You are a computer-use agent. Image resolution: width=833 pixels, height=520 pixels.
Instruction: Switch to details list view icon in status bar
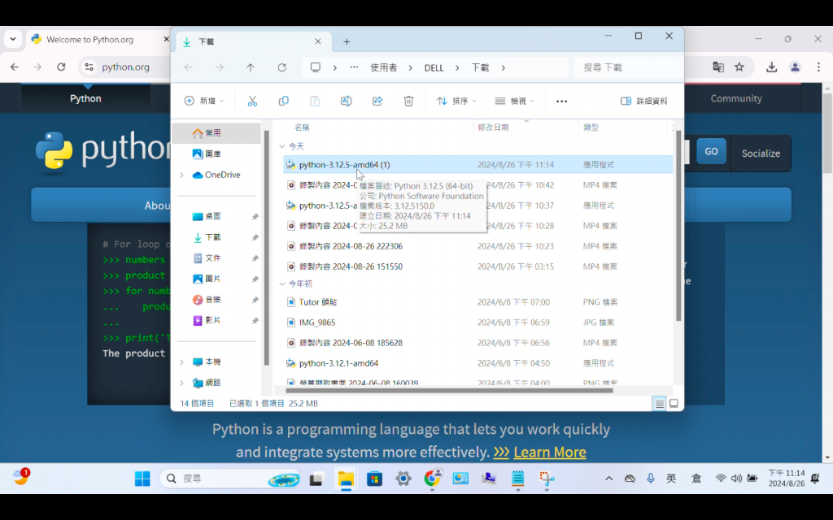[x=659, y=404]
